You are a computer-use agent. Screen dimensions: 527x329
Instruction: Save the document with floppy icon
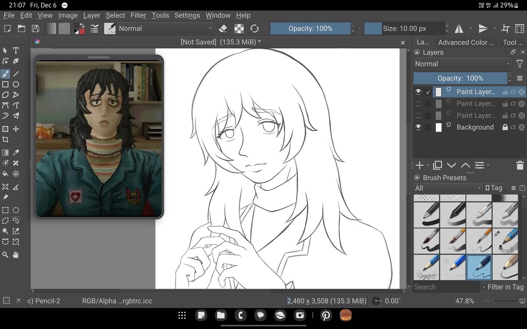pyautogui.click(x=35, y=29)
